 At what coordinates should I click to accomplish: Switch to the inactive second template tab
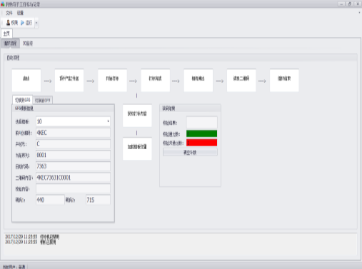[43, 101]
